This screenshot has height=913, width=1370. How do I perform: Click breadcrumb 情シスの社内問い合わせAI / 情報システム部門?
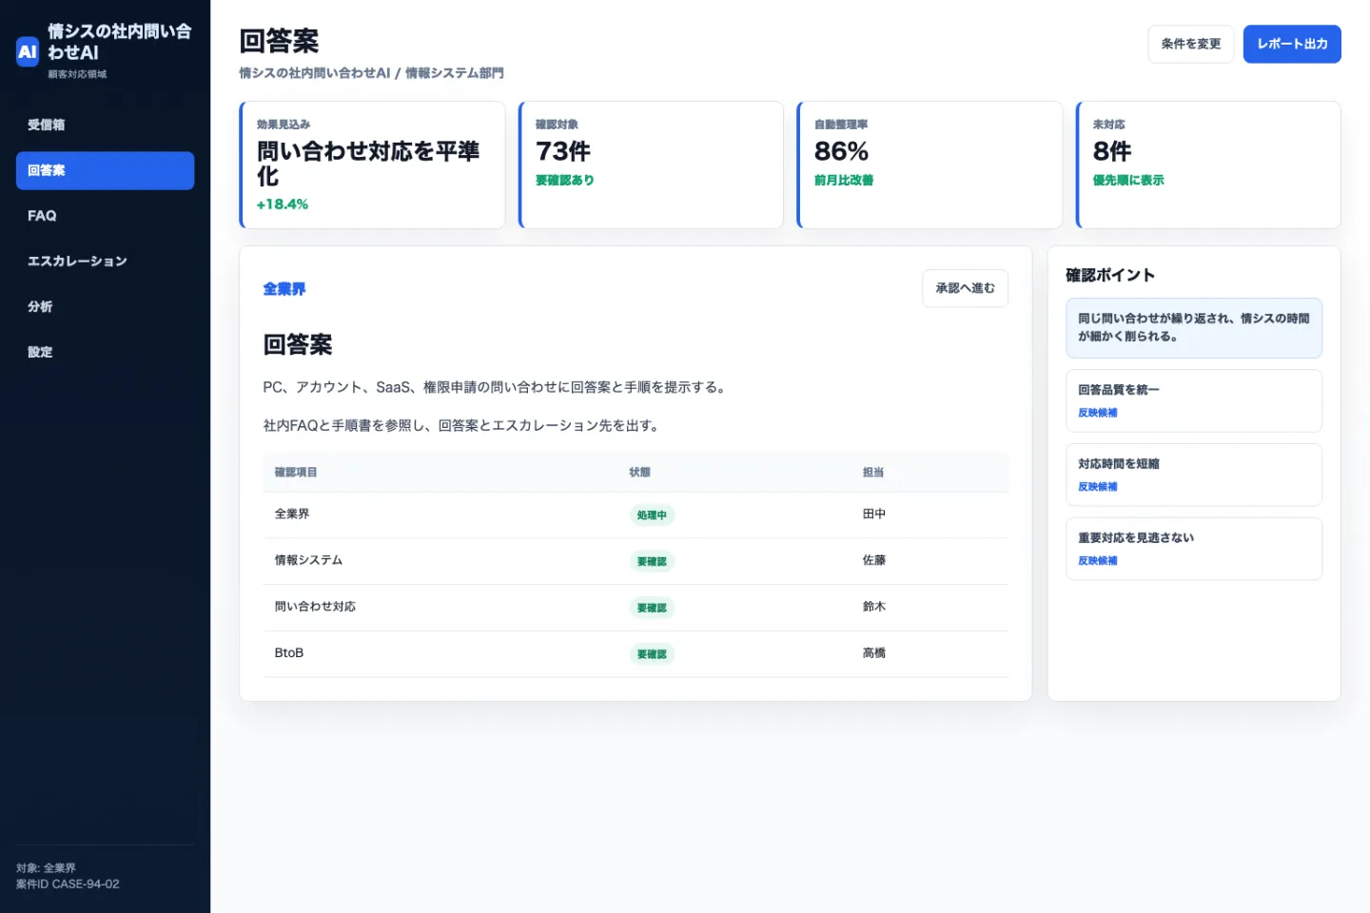372,73
